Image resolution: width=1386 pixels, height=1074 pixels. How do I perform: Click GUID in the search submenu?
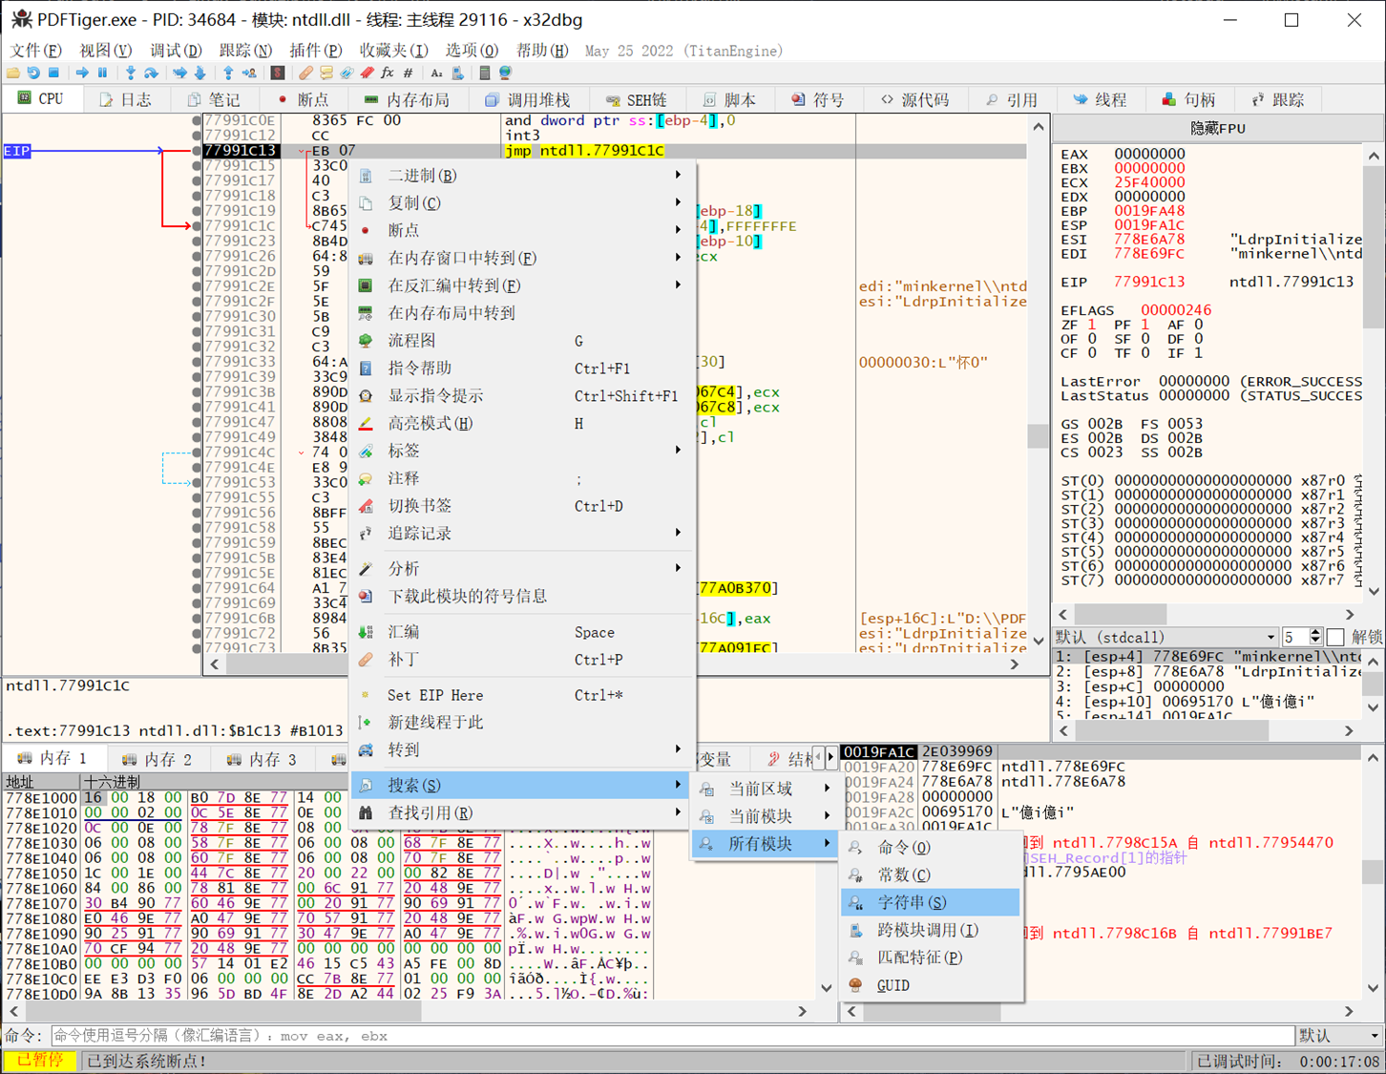point(931,985)
